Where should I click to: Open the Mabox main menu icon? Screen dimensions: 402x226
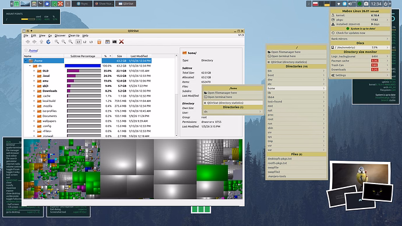pos(17,3)
